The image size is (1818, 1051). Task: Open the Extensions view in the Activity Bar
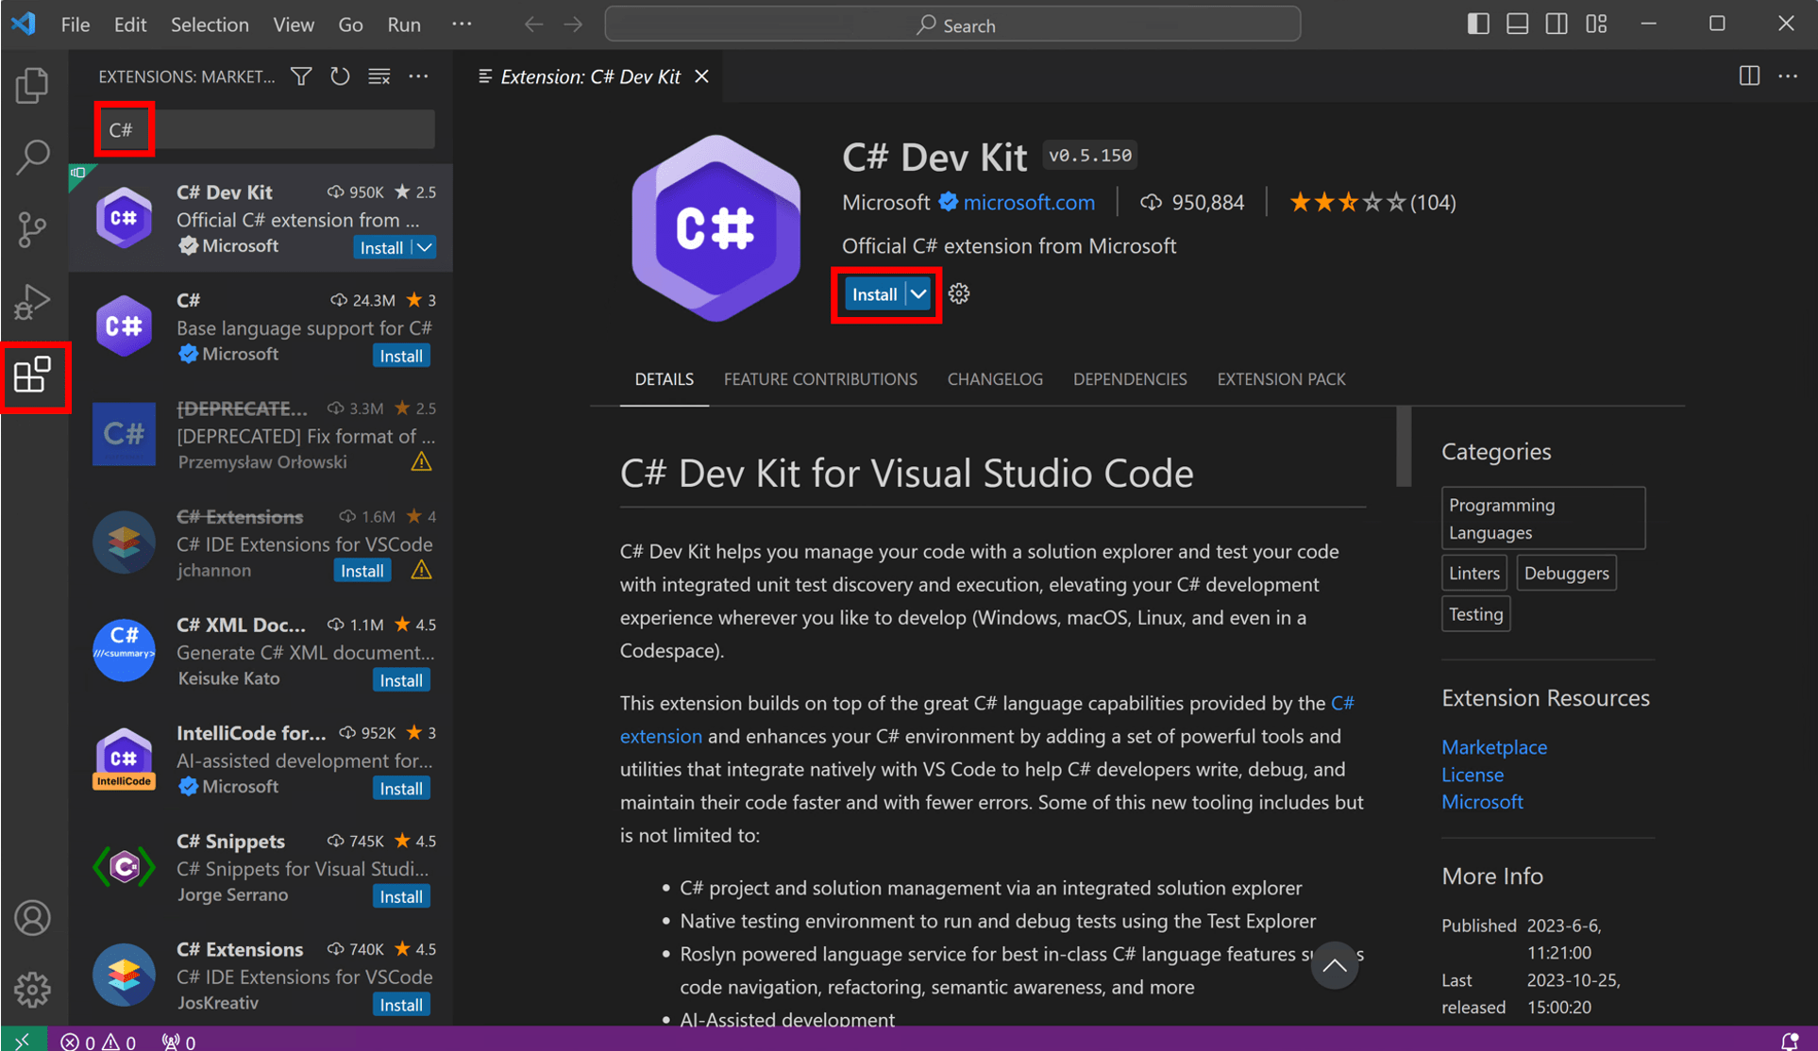pyautogui.click(x=34, y=376)
